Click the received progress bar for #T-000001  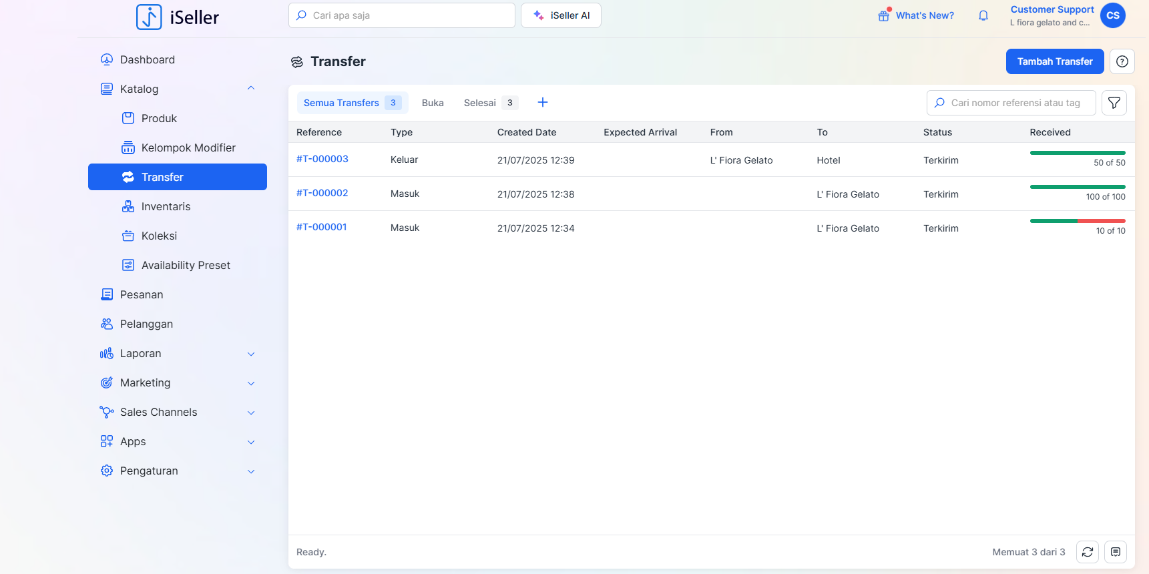coord(1077,221)
